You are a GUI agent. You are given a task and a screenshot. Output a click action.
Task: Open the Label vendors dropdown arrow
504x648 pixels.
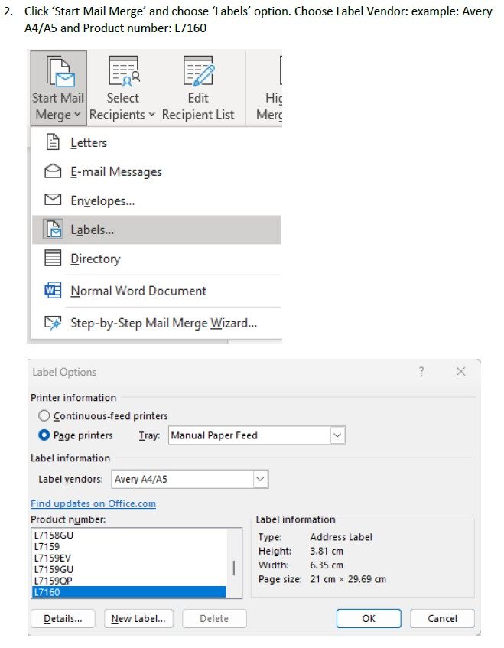pos(260,479)
